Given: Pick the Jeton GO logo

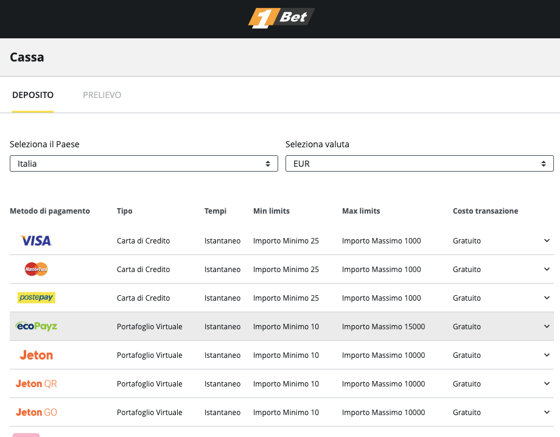Looking at the screenshot, I should click(37, 412).
